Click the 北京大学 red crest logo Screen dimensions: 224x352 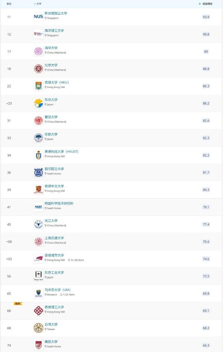tap(38, 67)
